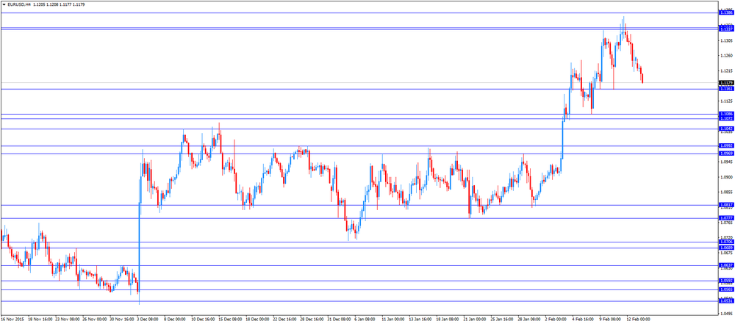Click the 1.1215 price scale value
The height and width of the screenshot is (324, 735).
click(x=727, y=71)
